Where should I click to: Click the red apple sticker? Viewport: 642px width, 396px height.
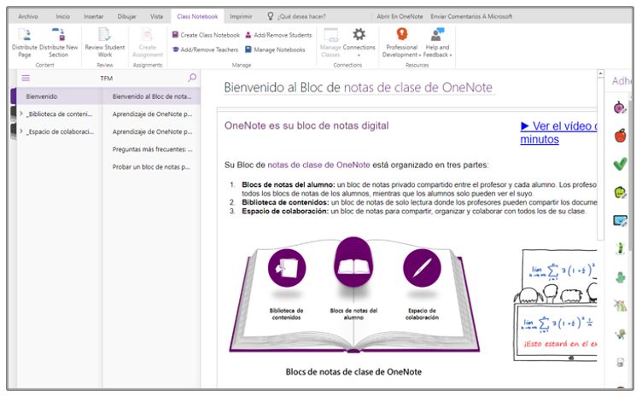(x=621, y=135)
